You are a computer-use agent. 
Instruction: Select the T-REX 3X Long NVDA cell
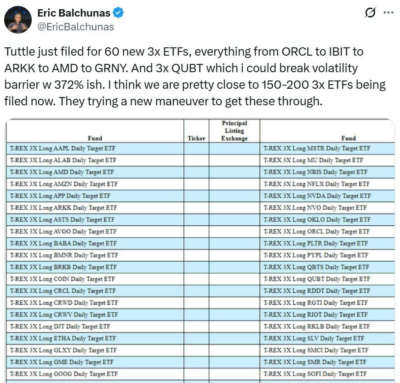coord(317,196)
